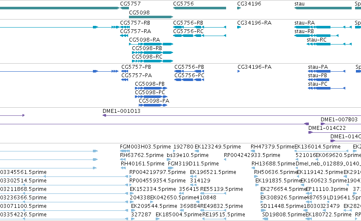Open the DME1-014C22 feature label

point(327,128)
